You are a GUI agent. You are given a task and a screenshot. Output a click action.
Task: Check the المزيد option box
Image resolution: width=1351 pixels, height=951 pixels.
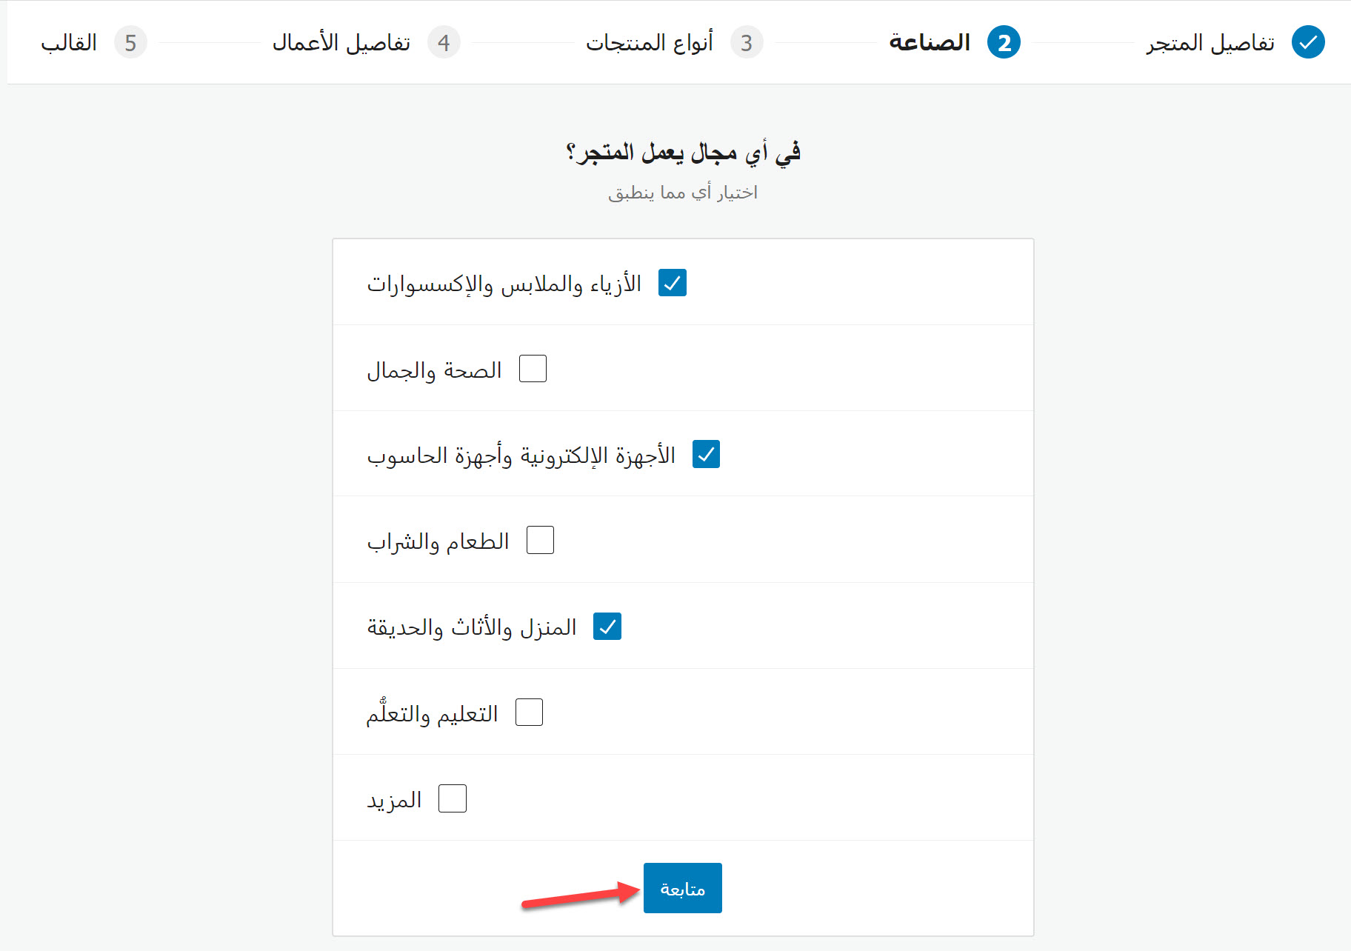click(x=453, y=798)
